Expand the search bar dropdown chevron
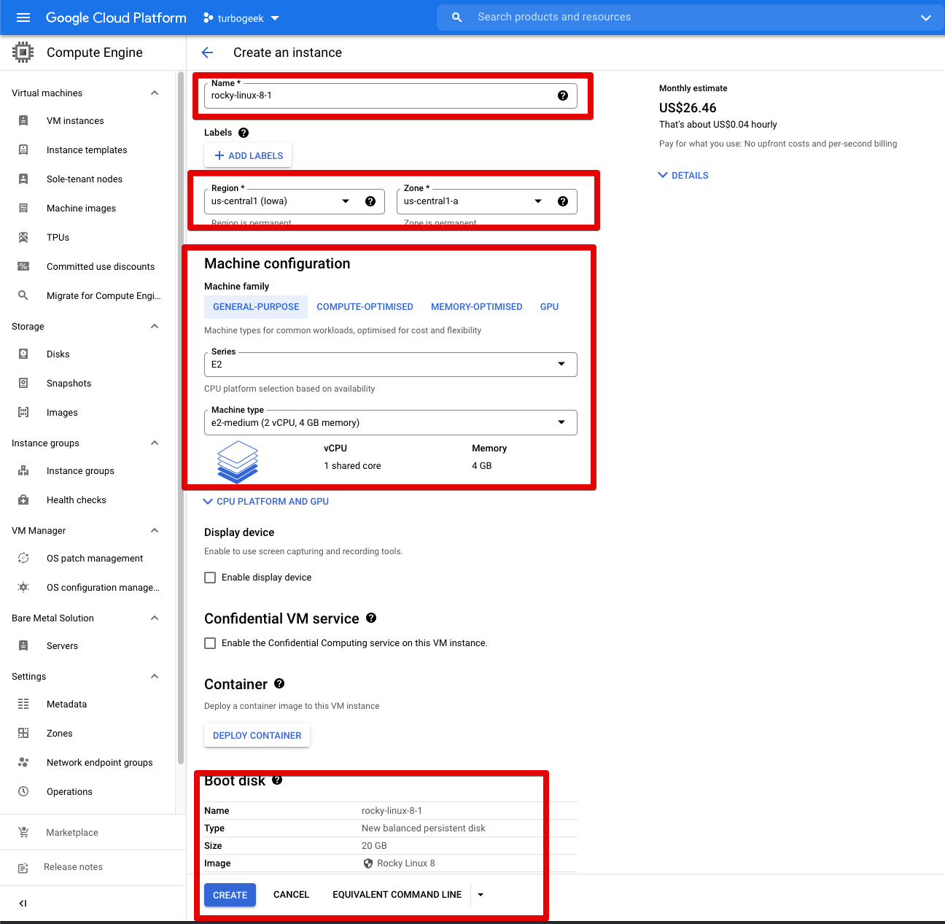 926,18
